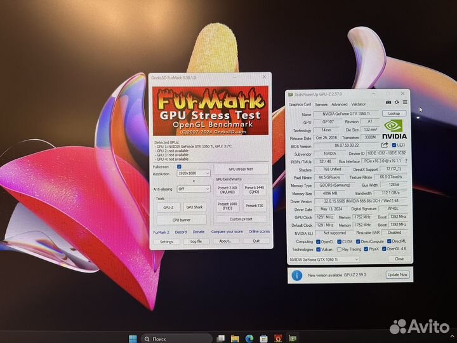Toggle the Fullscreen checkbox in FurMark
Screen dimensions: 457x343
[x=179, y=166]
